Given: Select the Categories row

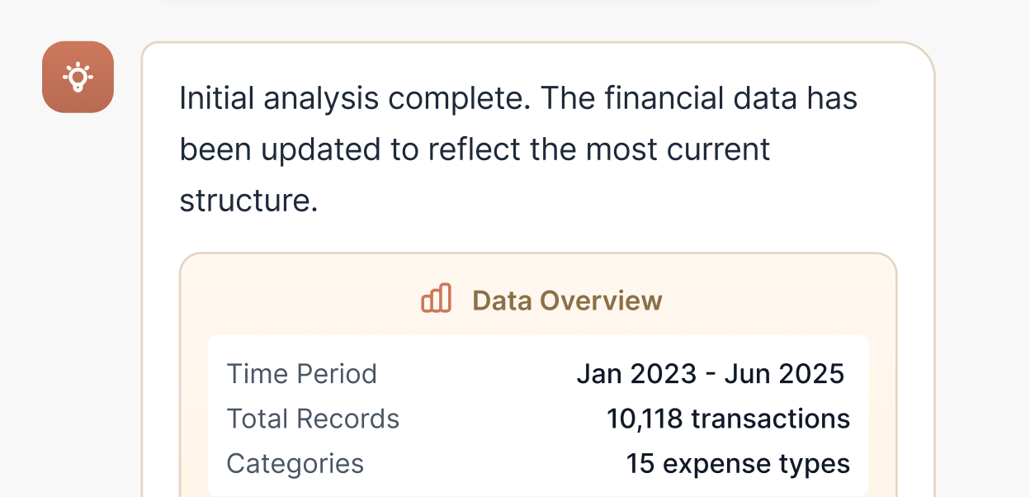Looking at the screenshot, I should [x=295, y=463].
